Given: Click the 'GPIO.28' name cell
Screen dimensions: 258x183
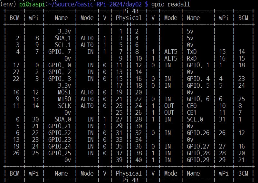Looking at the screenshot, I should 198,153.
